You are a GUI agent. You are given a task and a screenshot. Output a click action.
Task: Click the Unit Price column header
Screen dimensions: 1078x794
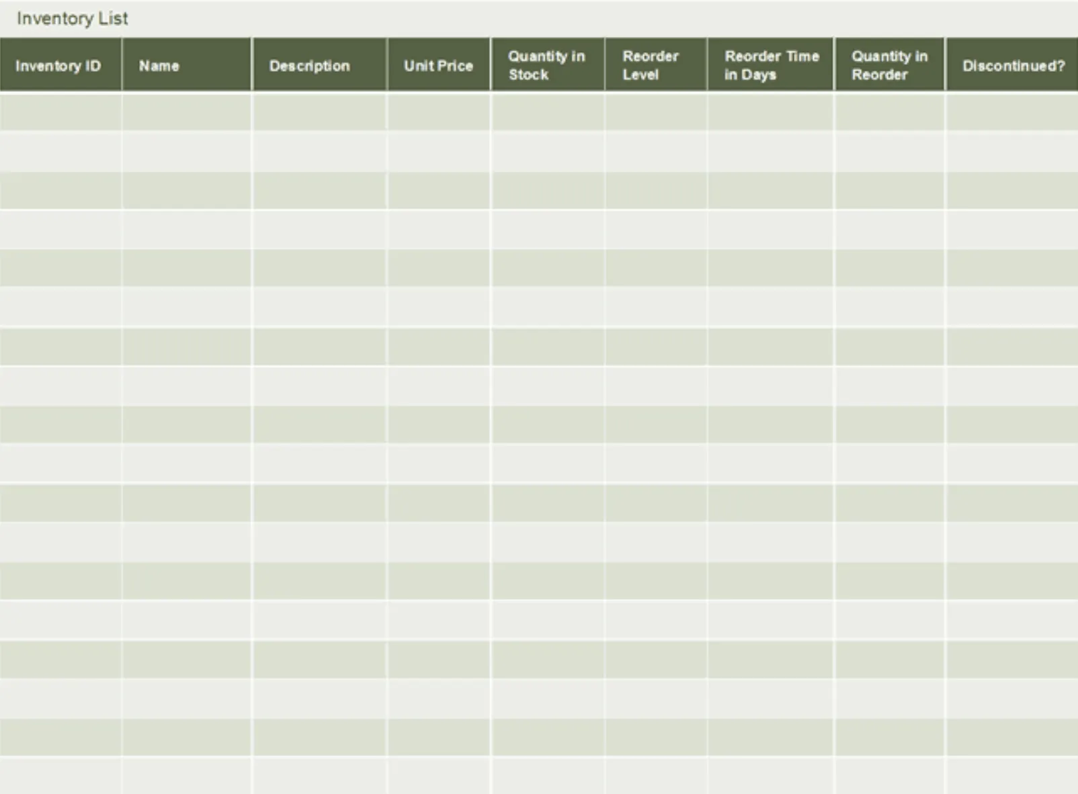(x=439, y=65)
